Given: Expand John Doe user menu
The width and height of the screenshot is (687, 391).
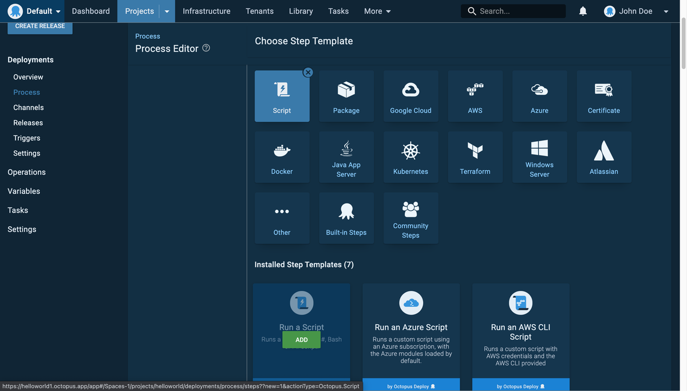Looking at the screenshot, I should 636,11.
